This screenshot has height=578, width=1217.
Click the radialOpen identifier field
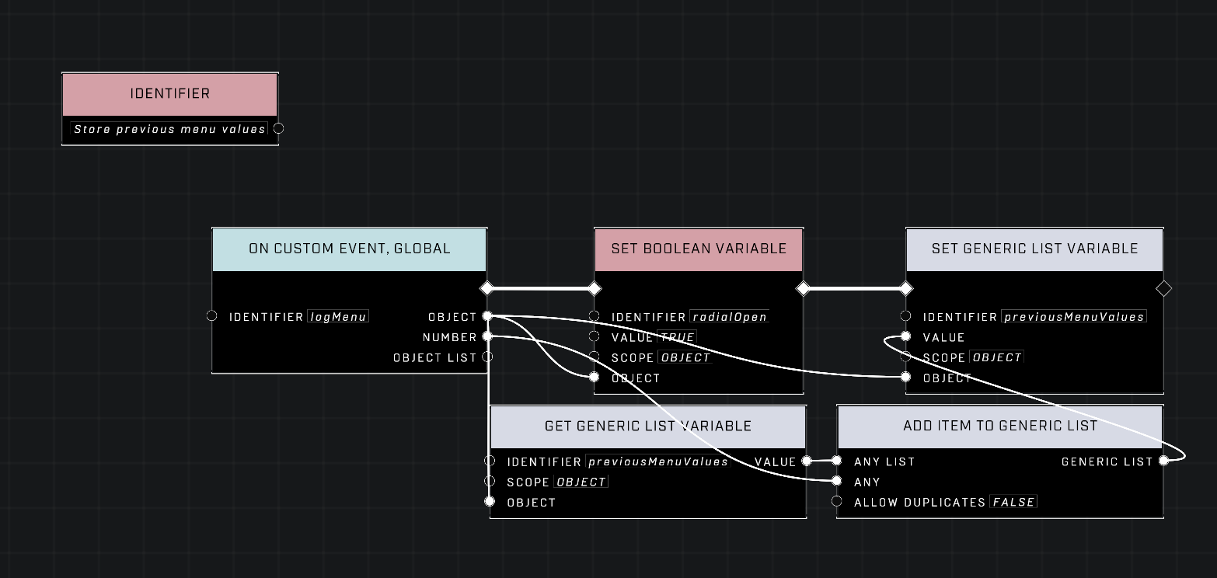[729, 317]
